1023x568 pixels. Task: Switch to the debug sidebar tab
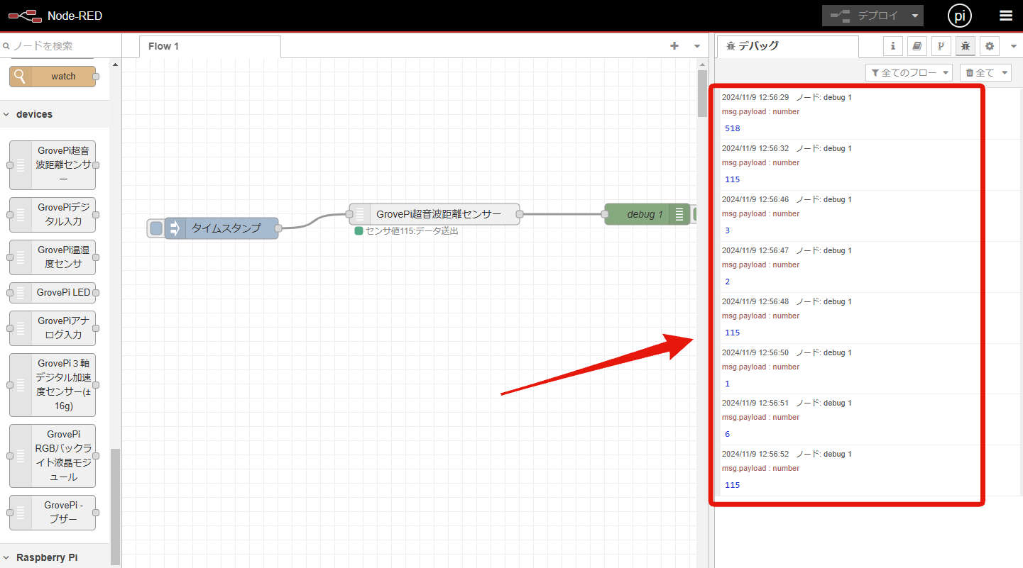pos(965,46)
